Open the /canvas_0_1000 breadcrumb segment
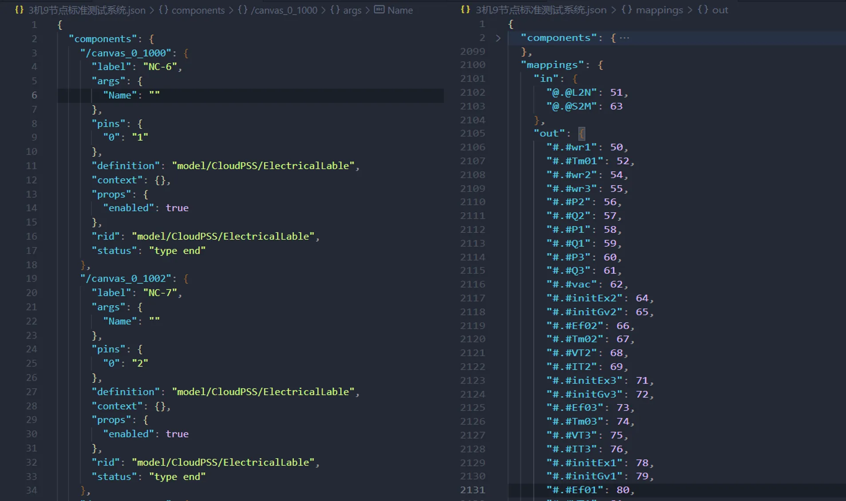This screenshot has height=501, width=846. pyautogui.click(x=284, y=10)
